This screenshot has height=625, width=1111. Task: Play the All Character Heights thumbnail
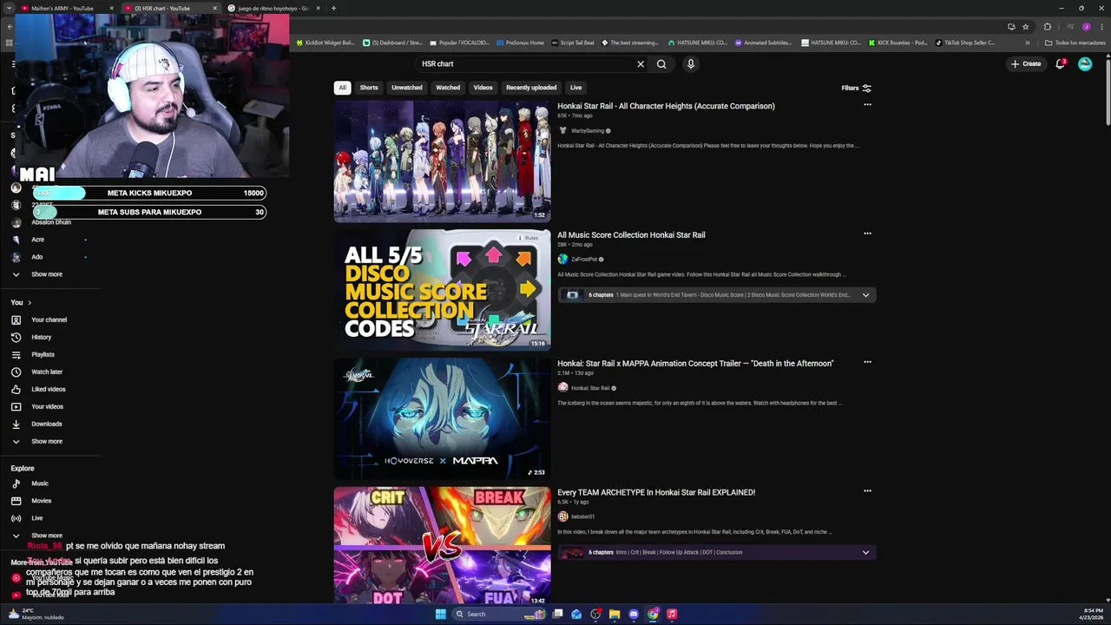[442, 161]
